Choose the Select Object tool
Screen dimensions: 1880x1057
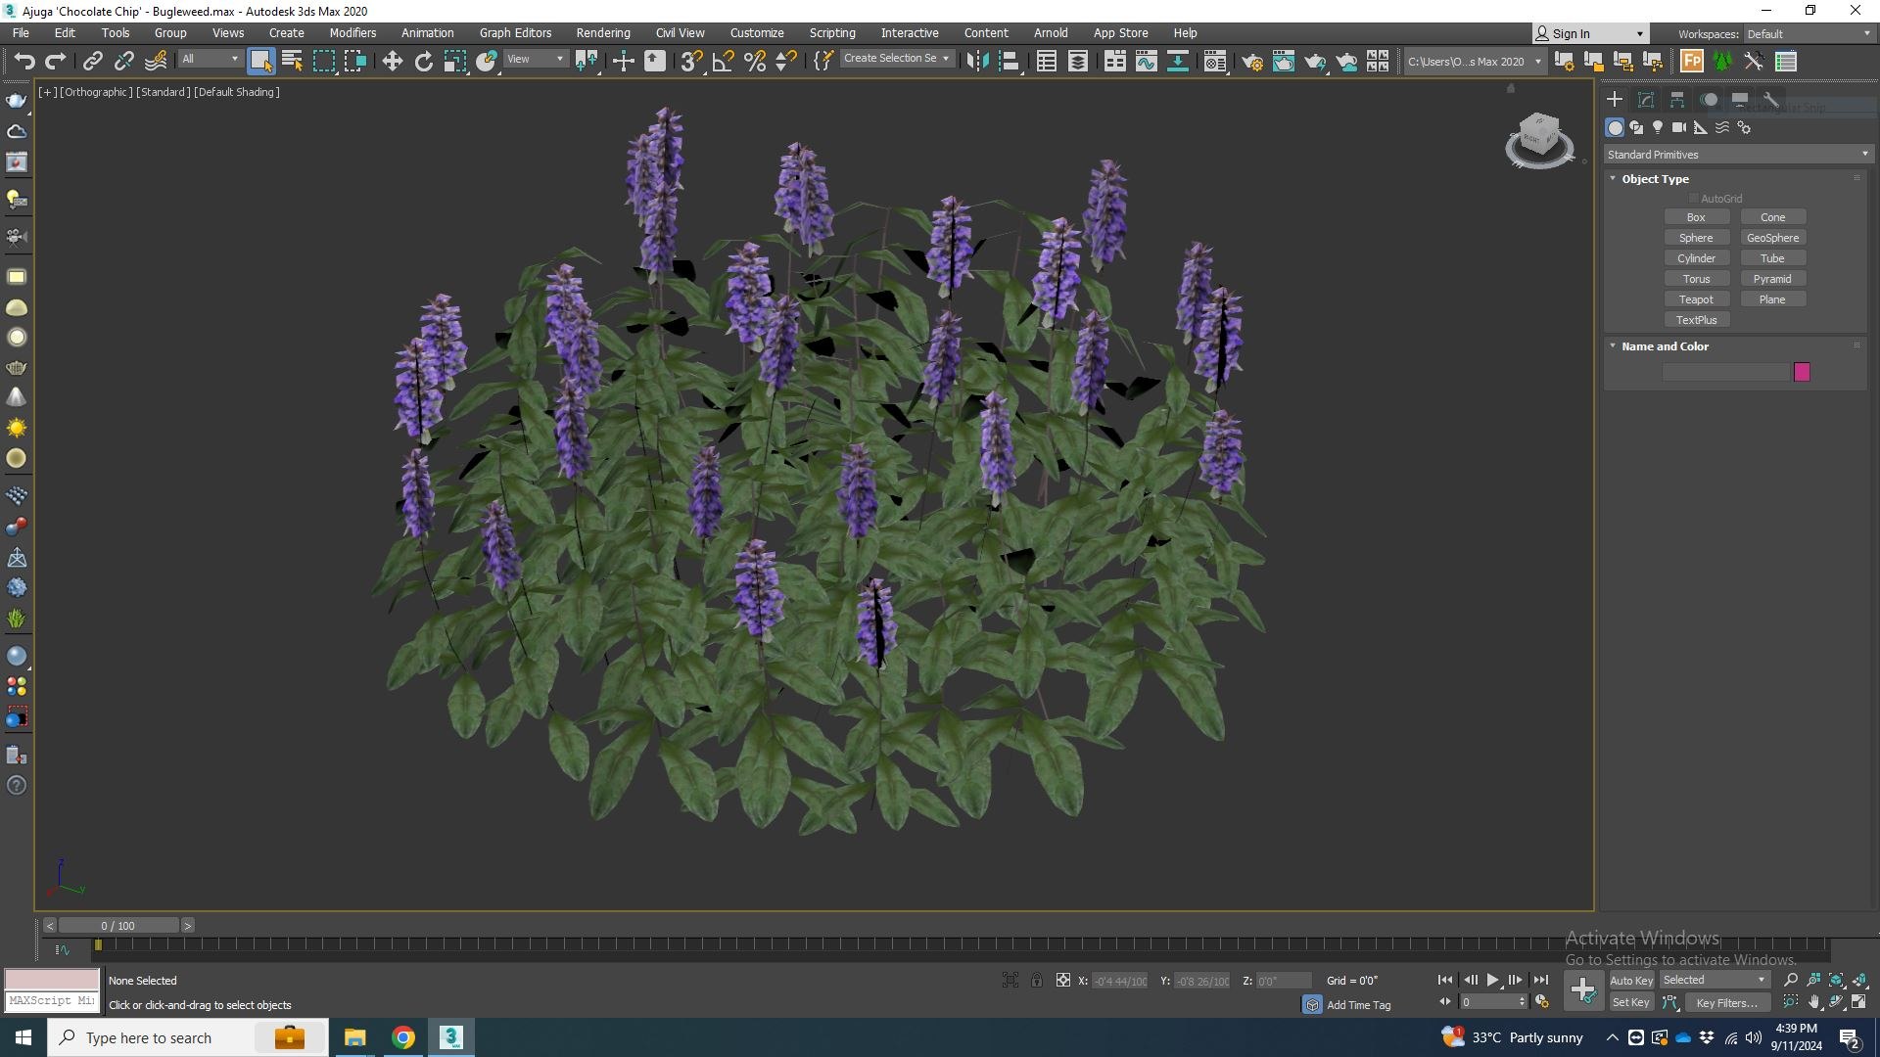[260, 62]
